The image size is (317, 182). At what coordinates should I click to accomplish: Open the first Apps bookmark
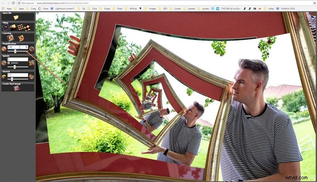(8, 9)
